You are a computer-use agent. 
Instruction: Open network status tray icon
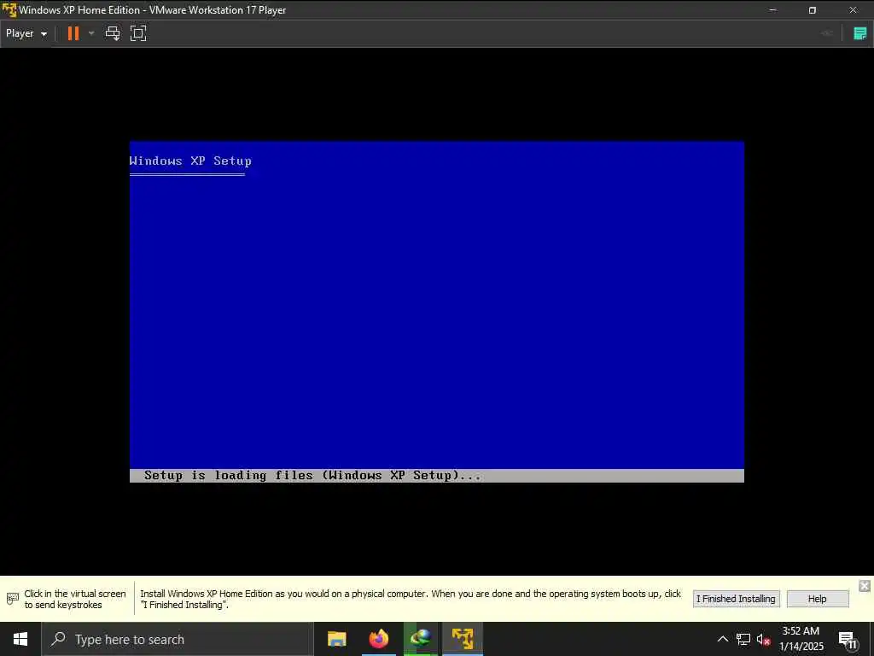743,639
